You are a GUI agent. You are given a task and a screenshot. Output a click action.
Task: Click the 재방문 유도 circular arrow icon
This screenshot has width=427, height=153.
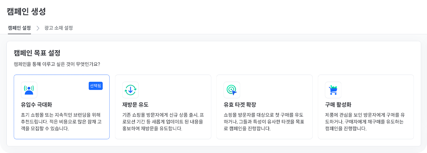click(130, 90)
